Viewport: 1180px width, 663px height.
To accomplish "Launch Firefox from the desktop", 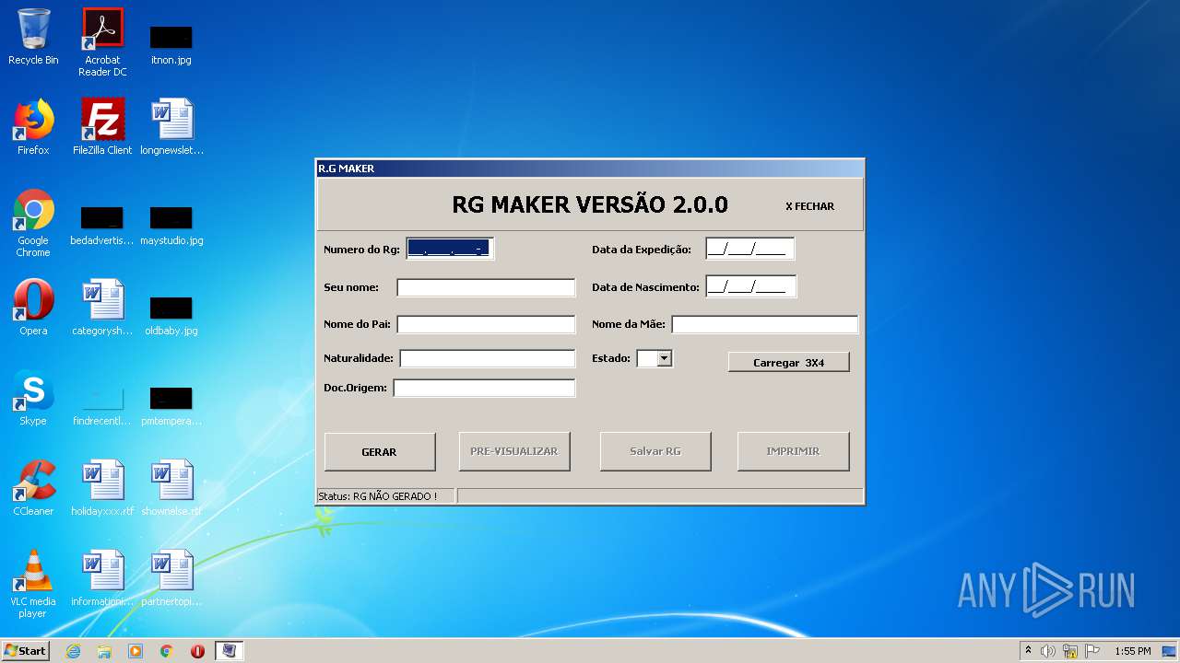I will click(x=33, y=127).
